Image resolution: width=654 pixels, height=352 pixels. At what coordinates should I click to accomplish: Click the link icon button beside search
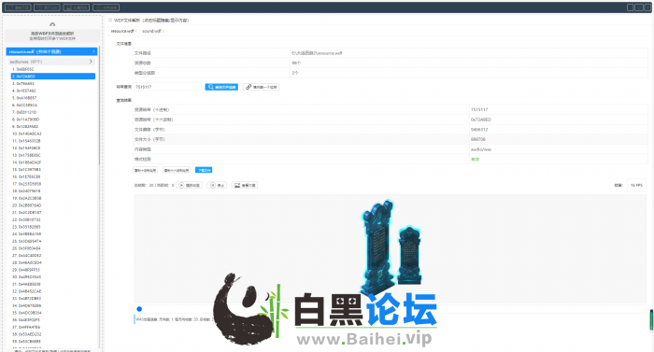pyautogui.click(x=261, y=87)
